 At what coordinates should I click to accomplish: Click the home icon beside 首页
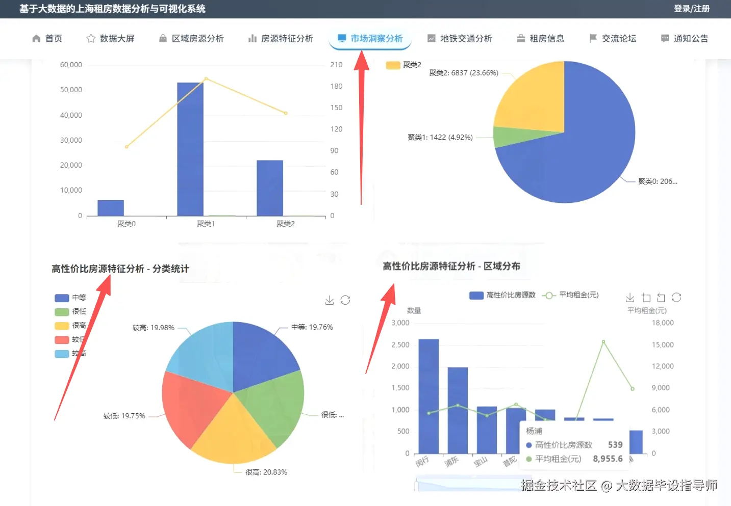click(x=35, y=38)
